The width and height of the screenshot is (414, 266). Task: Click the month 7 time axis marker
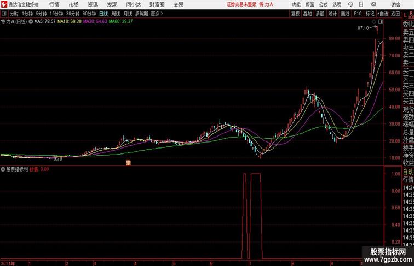(250, 263)
